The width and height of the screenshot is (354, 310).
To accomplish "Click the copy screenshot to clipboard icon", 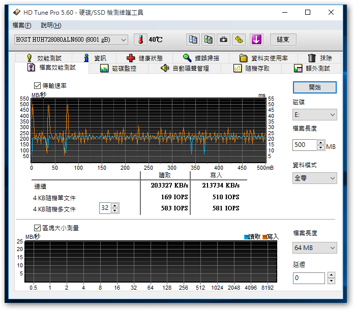I will tap(208, 40).
